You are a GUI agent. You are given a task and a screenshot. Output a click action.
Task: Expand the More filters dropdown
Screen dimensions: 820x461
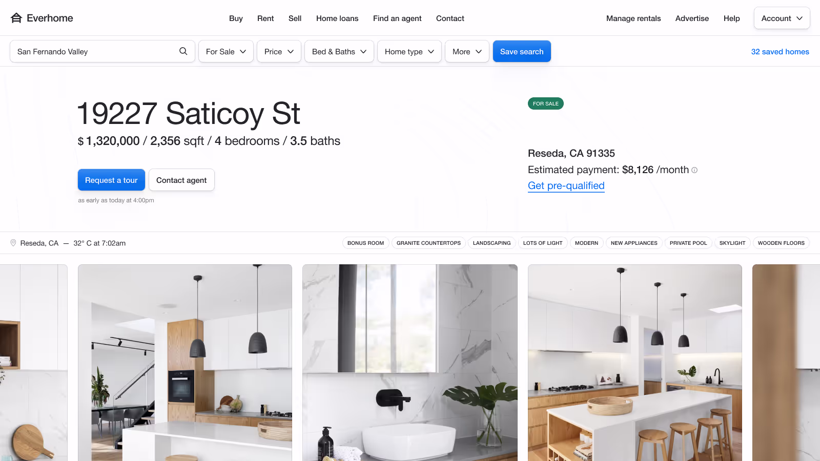click(x=467, y=51)
